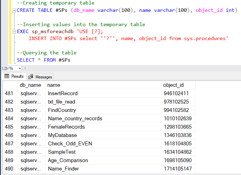The image size is (241, 175).
Task: Select the db_name column header
Action: (x=32, y=85)
